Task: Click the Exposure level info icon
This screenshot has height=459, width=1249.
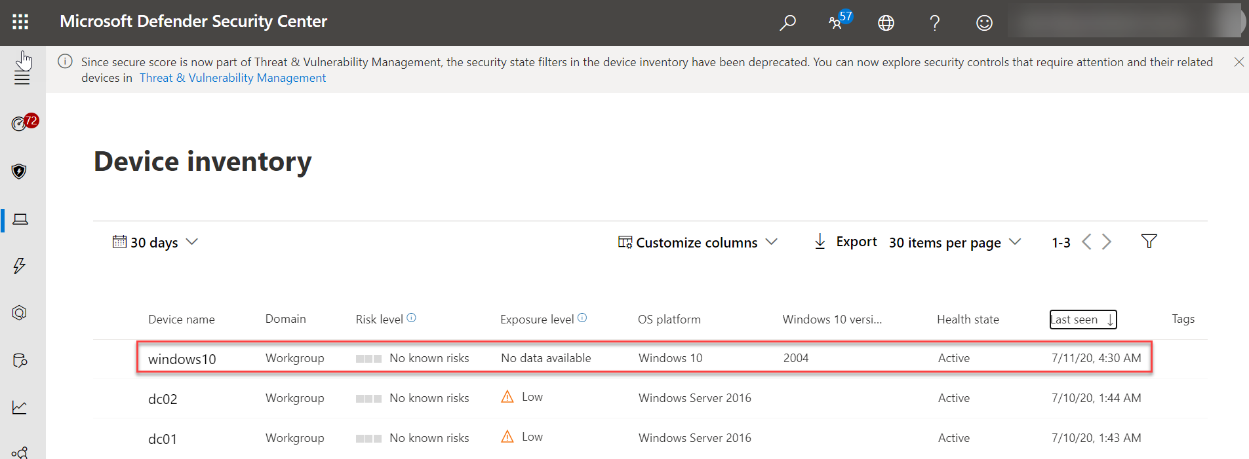Action: click(582, 318)
